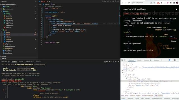
Task: Open tsconfig.json in the explorer
Action: click(x=9, y=53)
